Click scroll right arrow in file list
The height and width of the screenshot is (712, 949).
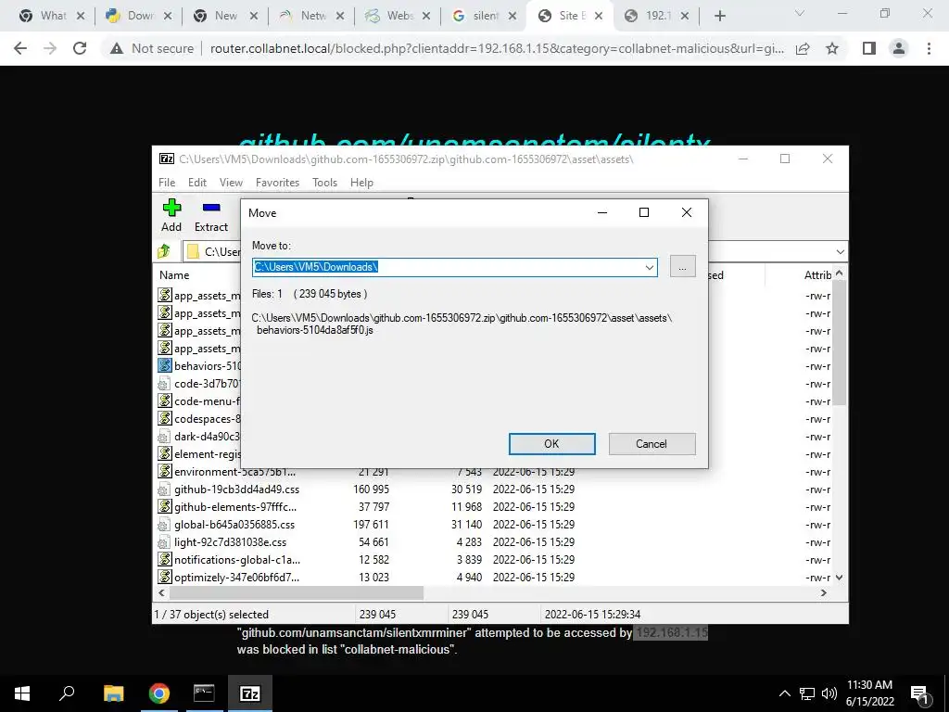pos(824,592)
